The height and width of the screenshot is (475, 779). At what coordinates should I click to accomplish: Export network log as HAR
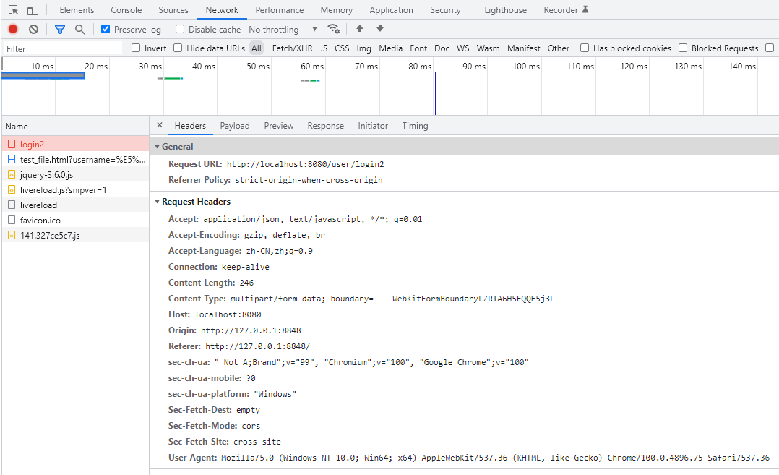379,29
